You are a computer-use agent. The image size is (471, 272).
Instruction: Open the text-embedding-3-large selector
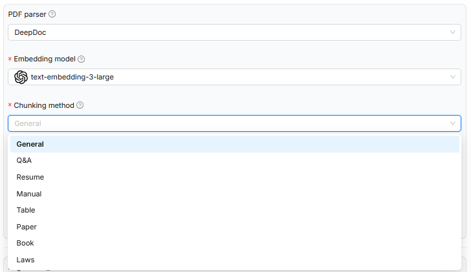234,77
